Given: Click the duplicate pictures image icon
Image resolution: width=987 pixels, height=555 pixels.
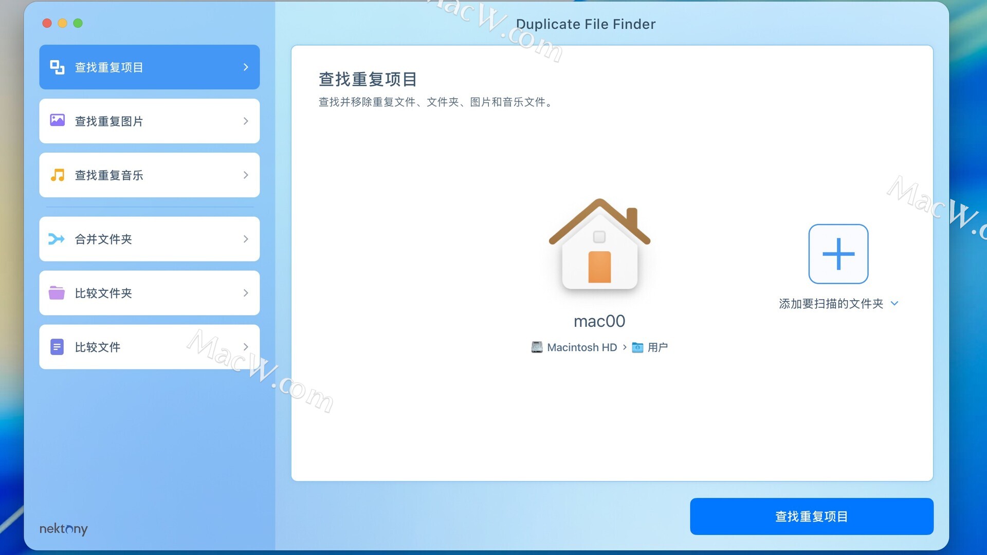Looking at the screenshot, I should coord(57,121).
